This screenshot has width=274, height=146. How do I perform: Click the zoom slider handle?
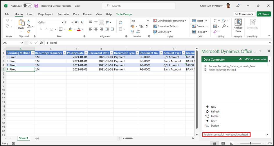250,143
